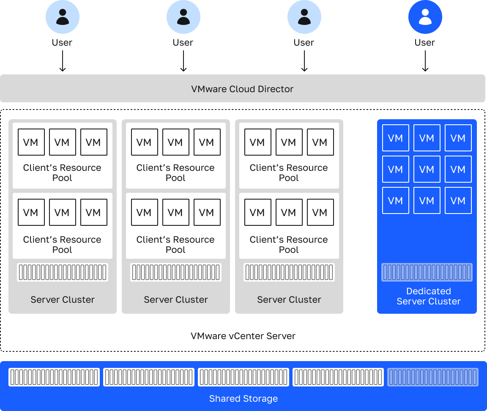Select the leftmost light-blue user icon
Viewport: 487px width, 411px height.
coord(63,16)
